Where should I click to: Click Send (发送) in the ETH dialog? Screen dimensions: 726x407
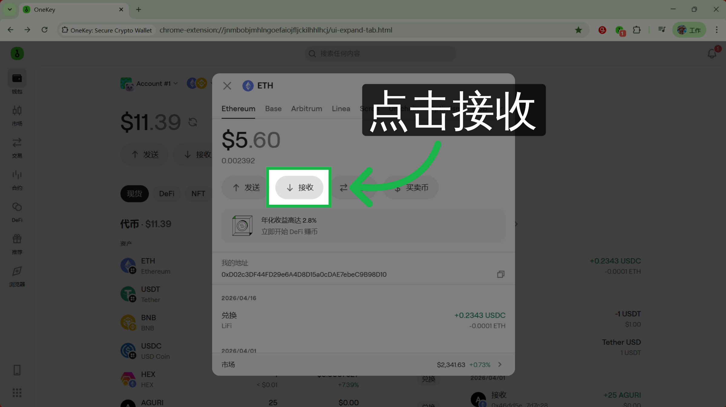(246, 187)
